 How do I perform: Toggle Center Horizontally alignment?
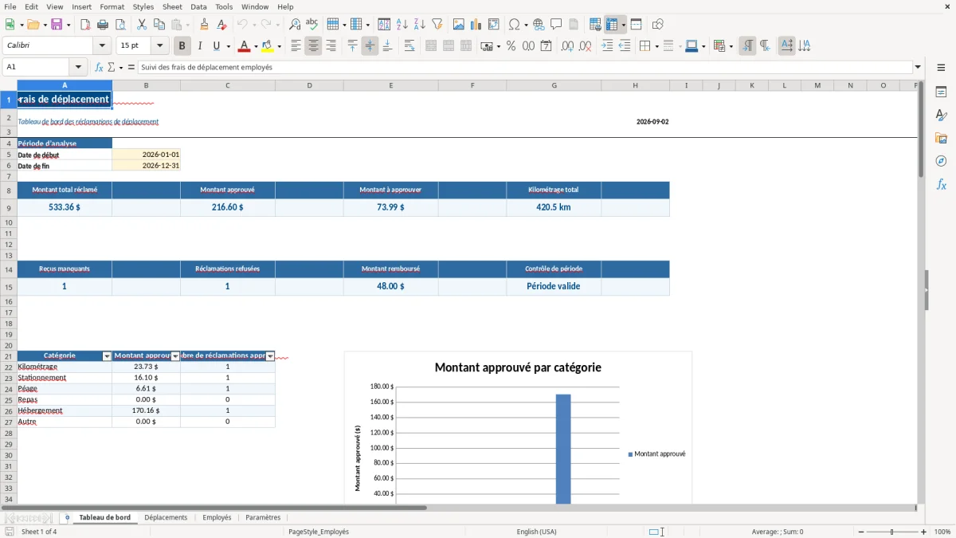coord(313,46)
